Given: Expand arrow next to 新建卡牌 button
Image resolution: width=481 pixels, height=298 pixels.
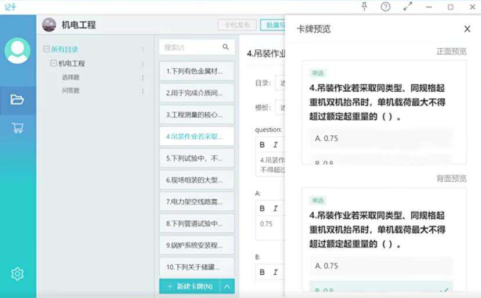Looking at the screenshot, I should (x=227, y=286).
